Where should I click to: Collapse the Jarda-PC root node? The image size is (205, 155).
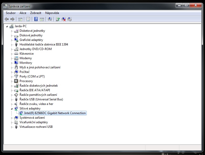[7, 26]
